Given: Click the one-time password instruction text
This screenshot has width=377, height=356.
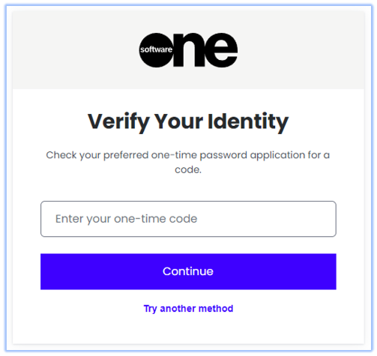Looking at the screenshot, I should (x=188, y=162).
